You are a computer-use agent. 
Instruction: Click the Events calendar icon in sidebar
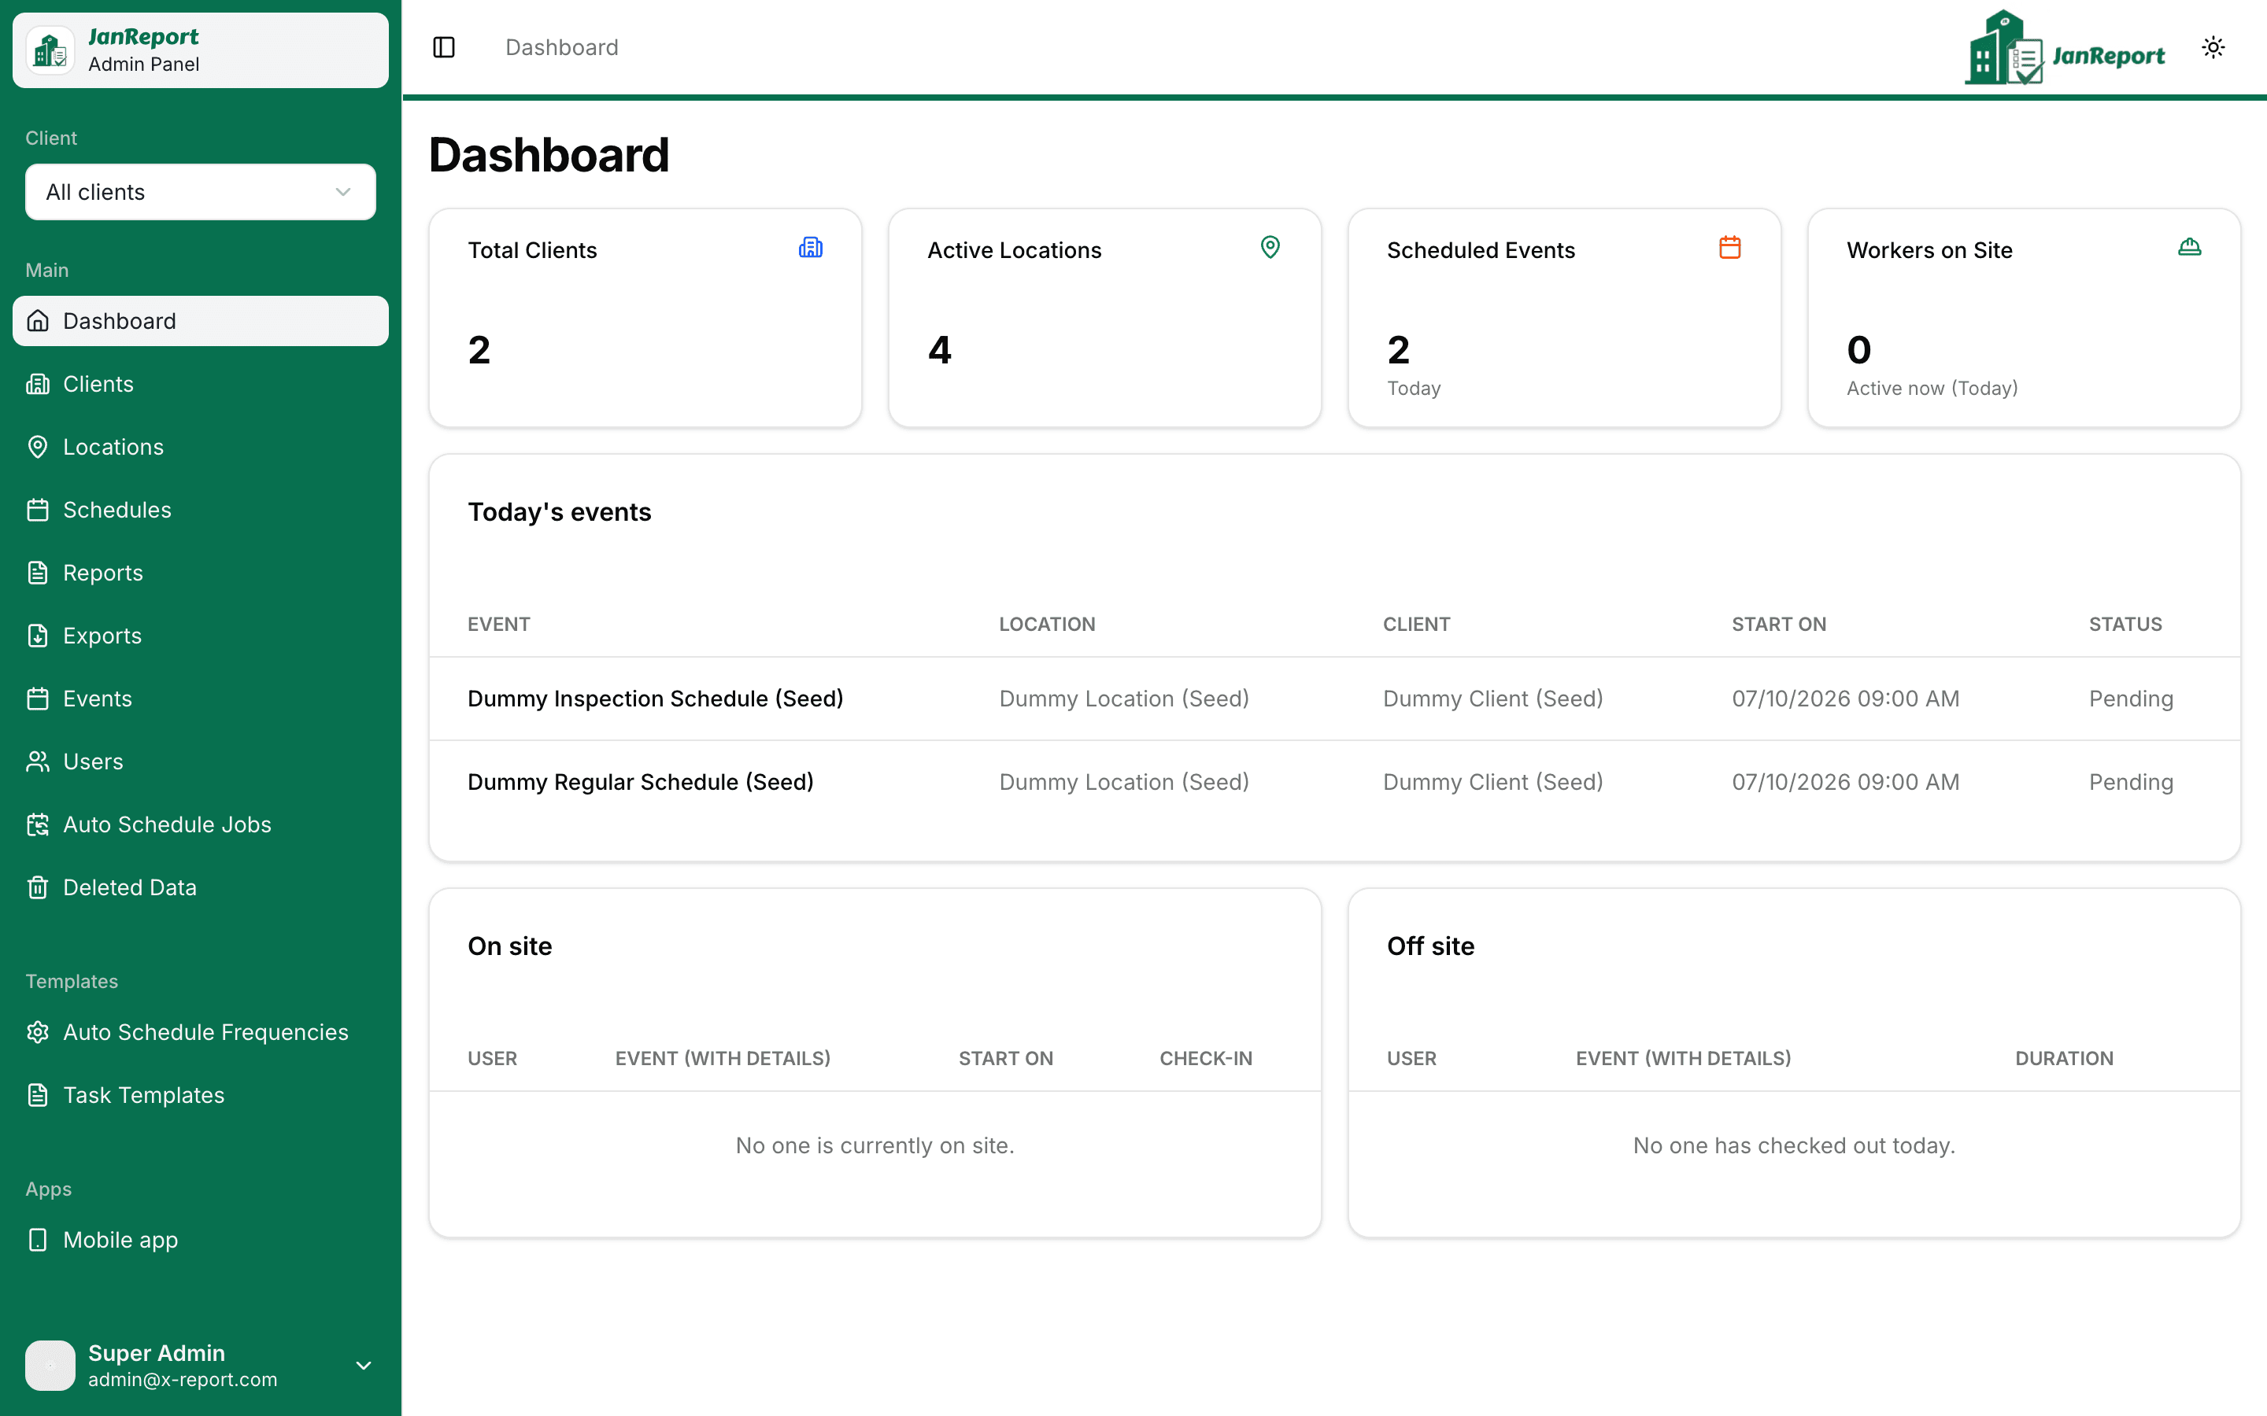click(38, 699)
